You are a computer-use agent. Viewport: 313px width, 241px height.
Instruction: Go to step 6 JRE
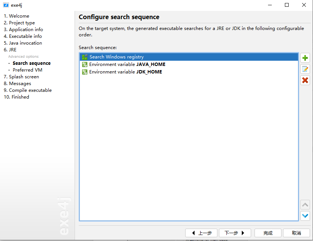click(x=10, y=50)
